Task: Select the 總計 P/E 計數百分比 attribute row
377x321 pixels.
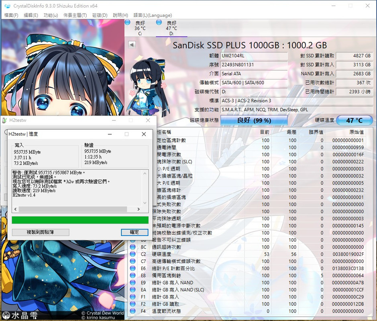Action: (x=247, y=268)
